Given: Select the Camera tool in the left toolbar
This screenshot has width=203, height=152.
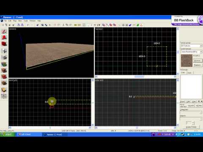Looking at the screenshot, I should [x=4, y=44].
